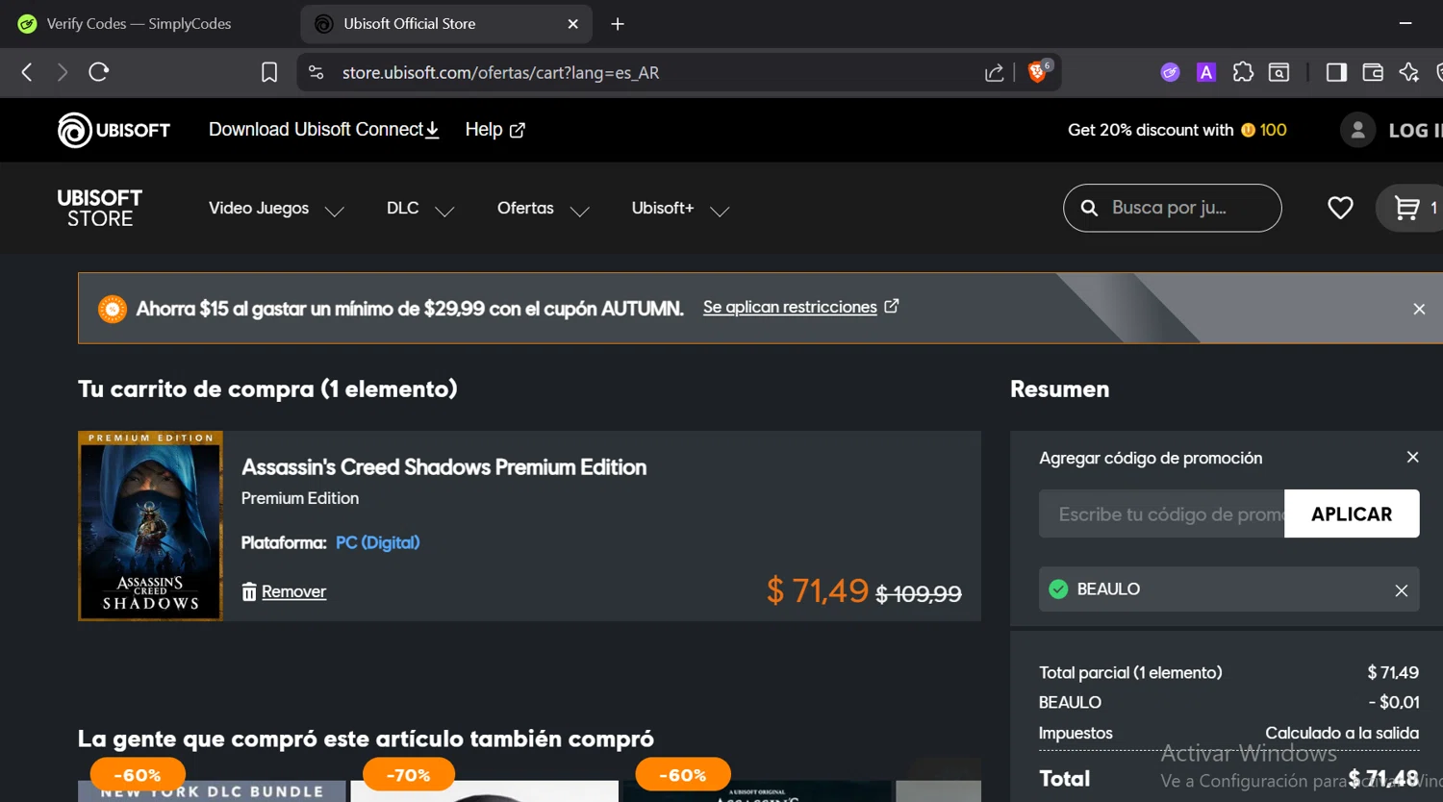
Task: Focus the promo code input field
Action: [x=1161, y=514]
